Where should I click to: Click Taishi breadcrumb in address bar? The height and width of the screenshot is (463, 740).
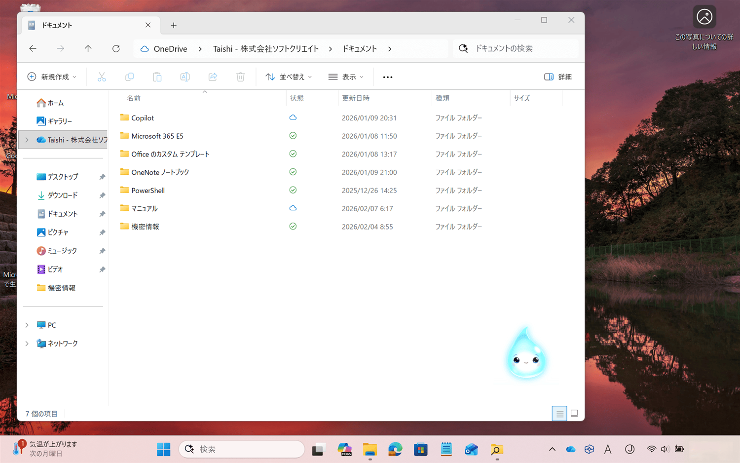(265, 49)
